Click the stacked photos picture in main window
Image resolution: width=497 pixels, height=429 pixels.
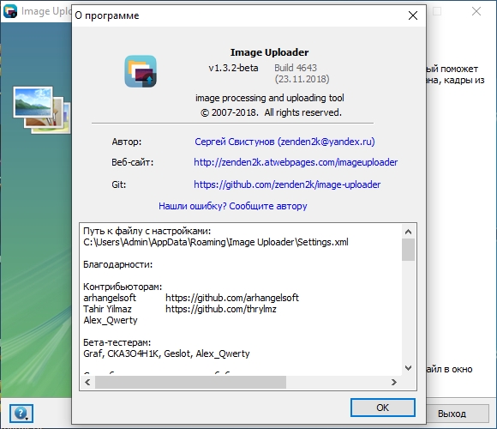click(x=41, y=110)
